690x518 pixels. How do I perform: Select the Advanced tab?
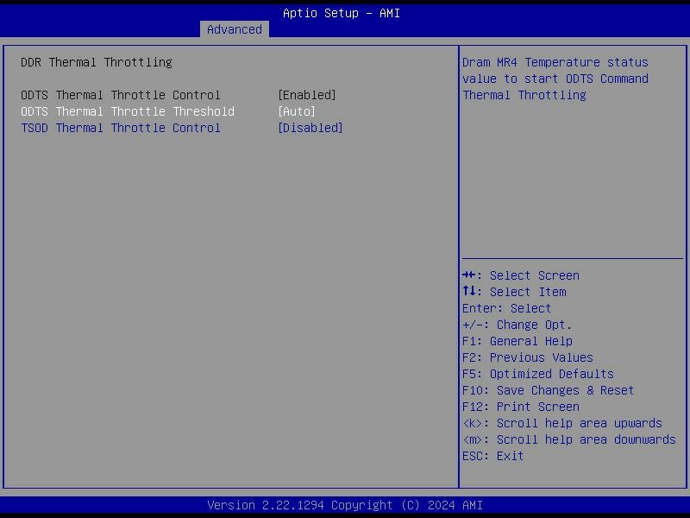pyautogui.click(x=234, y=29)
